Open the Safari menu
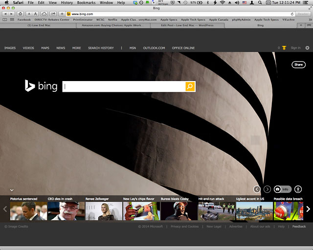Viewport: 313px width, 250px height. [x=18, y=2]
